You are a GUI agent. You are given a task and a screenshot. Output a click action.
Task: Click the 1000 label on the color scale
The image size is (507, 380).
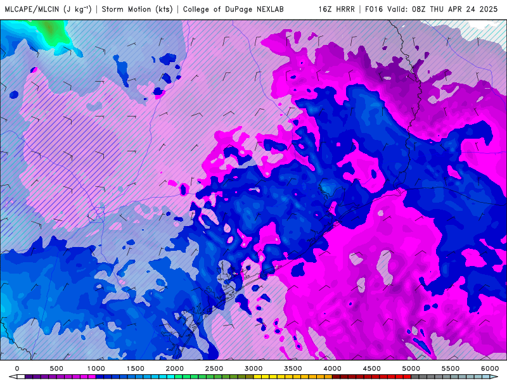pyautogui.click(x=96, y=369)
